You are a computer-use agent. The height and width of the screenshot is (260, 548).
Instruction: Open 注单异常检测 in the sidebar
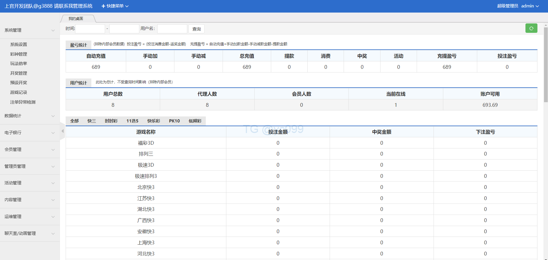tap(23, 102)
